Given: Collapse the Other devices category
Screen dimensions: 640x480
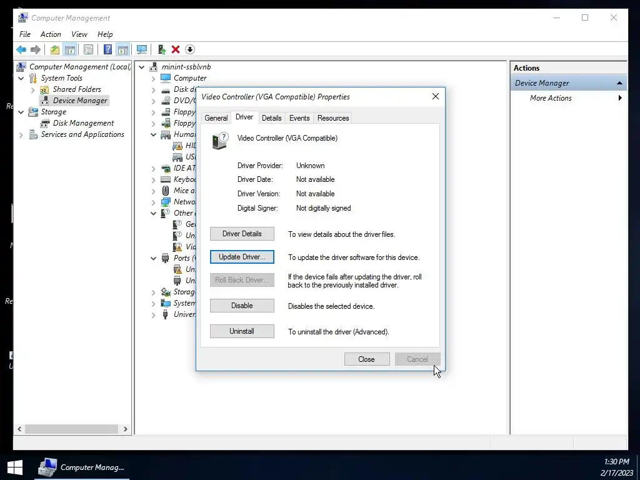Looking at the screenshot, I should pos(154,213).
